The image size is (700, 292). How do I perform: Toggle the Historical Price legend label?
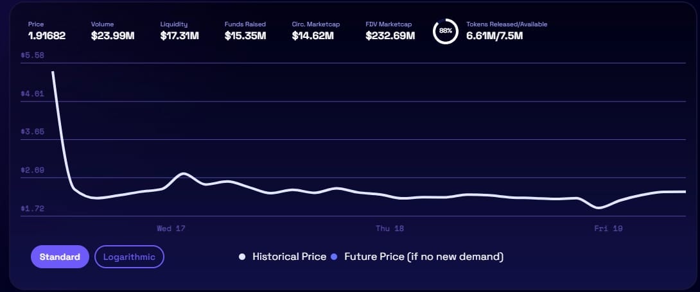point(289,257)
